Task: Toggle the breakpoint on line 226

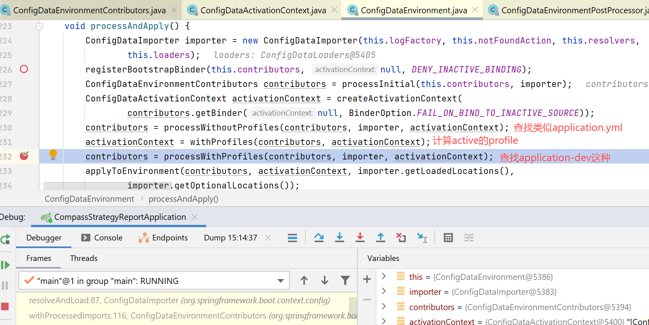Action: click(24, 69)
